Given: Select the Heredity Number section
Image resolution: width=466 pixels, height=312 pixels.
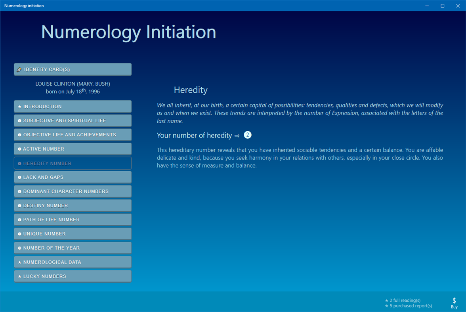Looking at the screenshot, I should point(73,163).
